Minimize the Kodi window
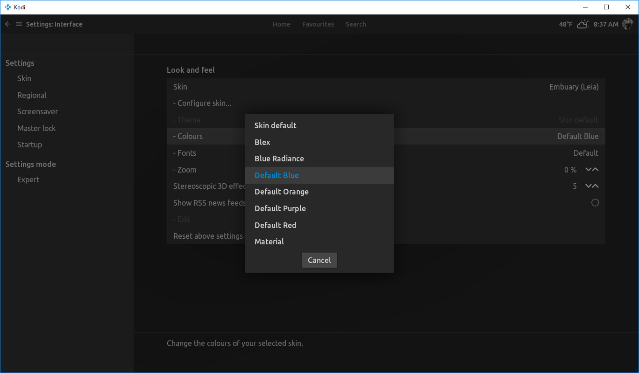This screenshot has height=373, width=639. coord(585,7)
